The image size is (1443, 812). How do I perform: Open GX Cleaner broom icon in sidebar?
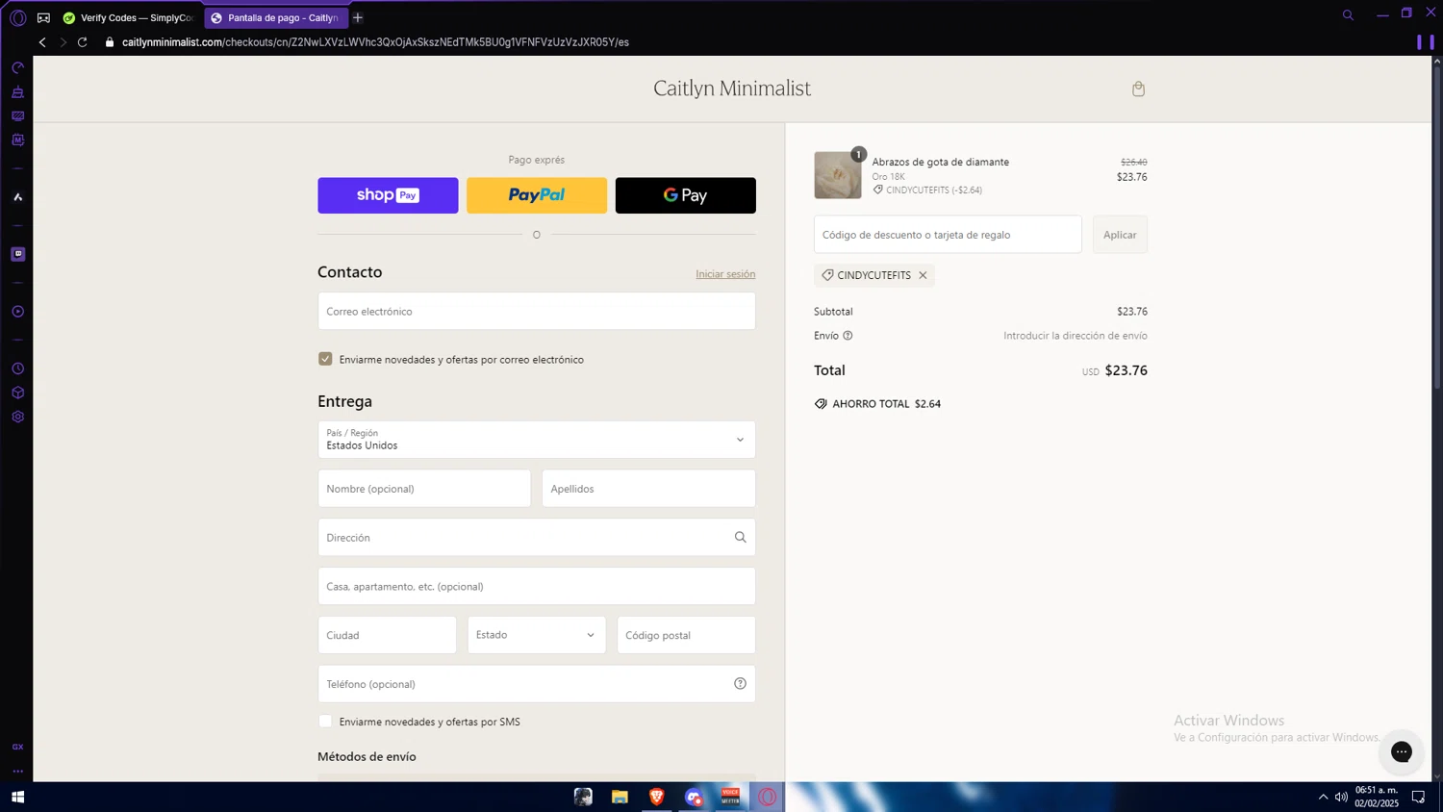click(17, 92)
